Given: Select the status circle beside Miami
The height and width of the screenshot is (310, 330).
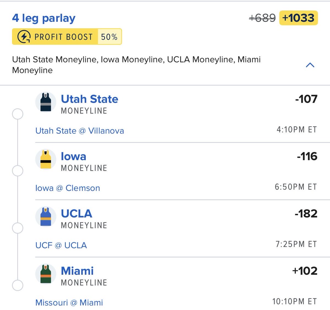Looking at the screenshot, I should coord(18,285).
